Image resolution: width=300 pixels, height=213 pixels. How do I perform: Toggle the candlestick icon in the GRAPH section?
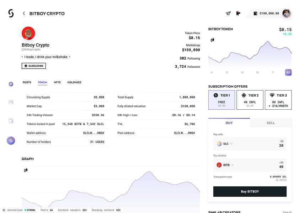coord(26,170)
